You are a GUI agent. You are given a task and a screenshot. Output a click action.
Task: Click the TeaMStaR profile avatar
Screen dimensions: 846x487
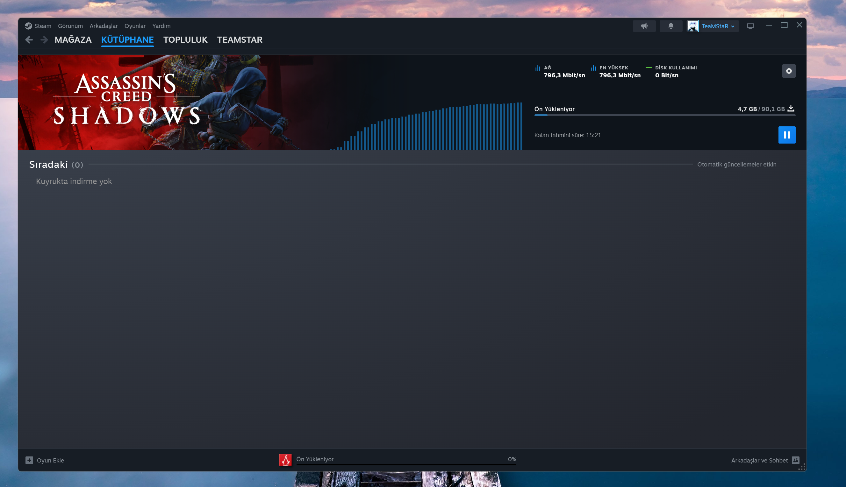(x=693, y=26)
